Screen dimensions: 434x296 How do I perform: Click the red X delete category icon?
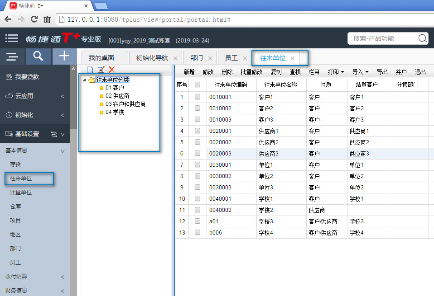(x=111, y=70)
